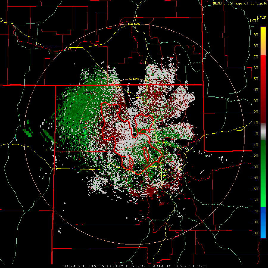Screen dimensions: 268x268
Task: Select the 10 value on velocity scale
Action: 256,123
